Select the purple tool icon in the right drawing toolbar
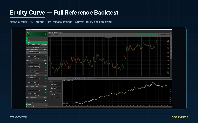198x123 pixels. pyautogui.click(x=171, y=55)
